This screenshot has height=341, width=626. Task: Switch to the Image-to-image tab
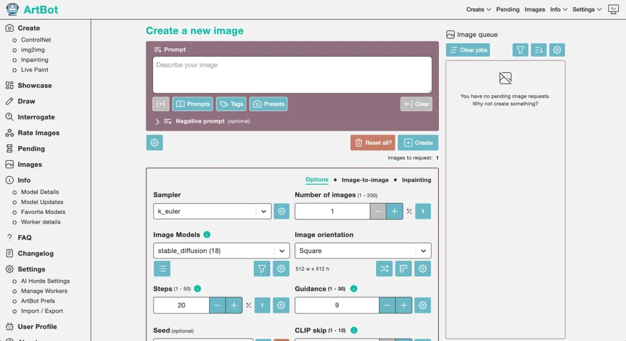(365, 180)
